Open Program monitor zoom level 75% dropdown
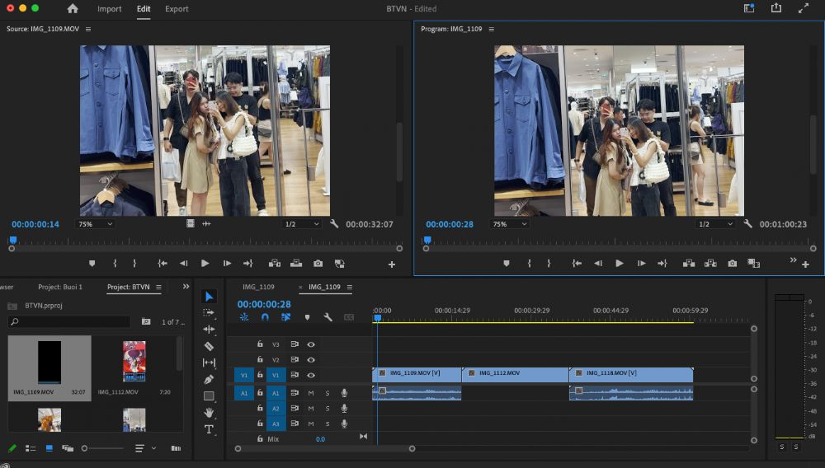The width and height of the screenshot is (825, 468). pyautogui.click(x=509, y=224)
